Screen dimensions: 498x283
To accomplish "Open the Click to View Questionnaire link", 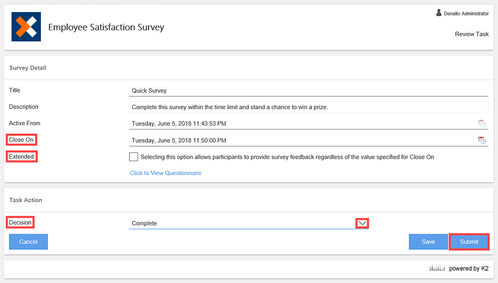I will [166, 173].
